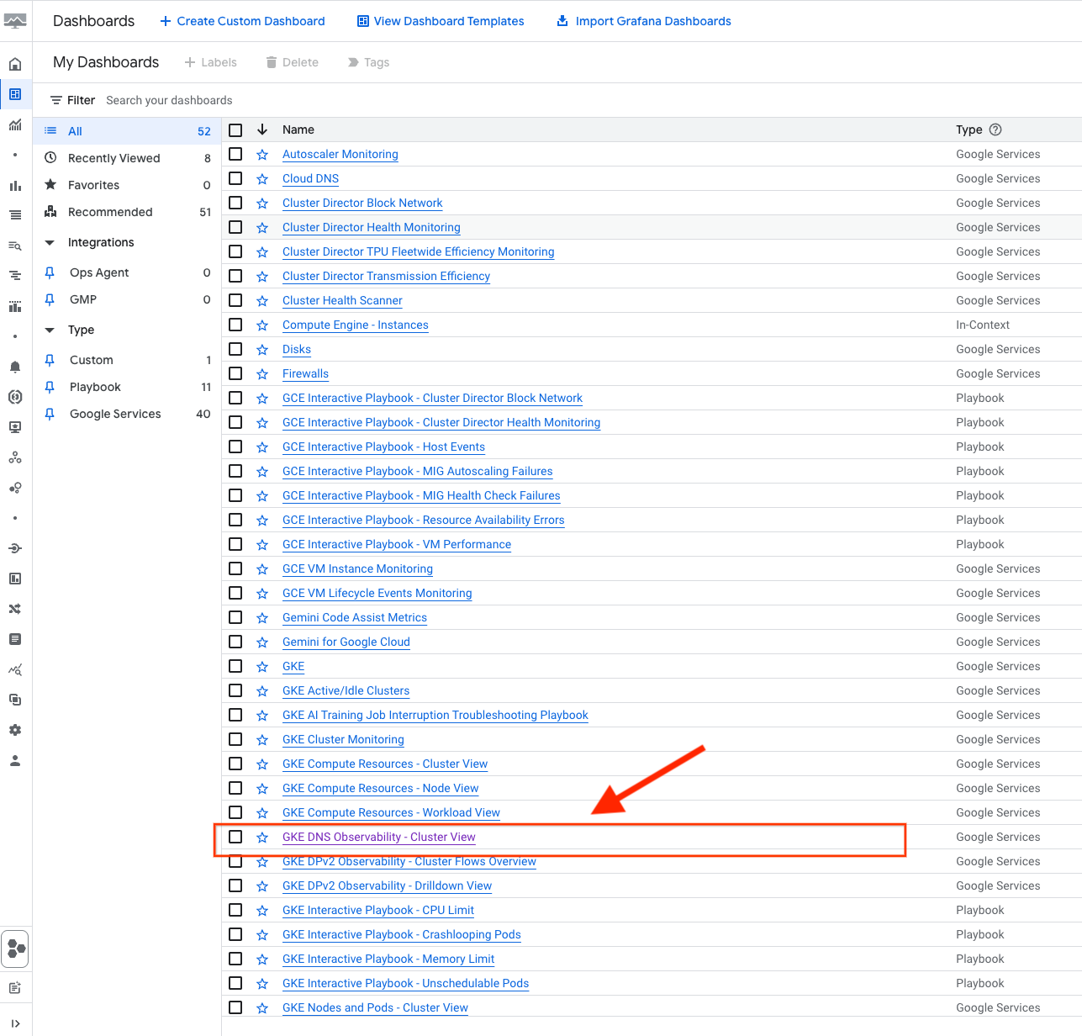Open GKE Interactive Playbook - Crashlooping Pods
The image size is (1082, 1036).
(x=402, y=934)
